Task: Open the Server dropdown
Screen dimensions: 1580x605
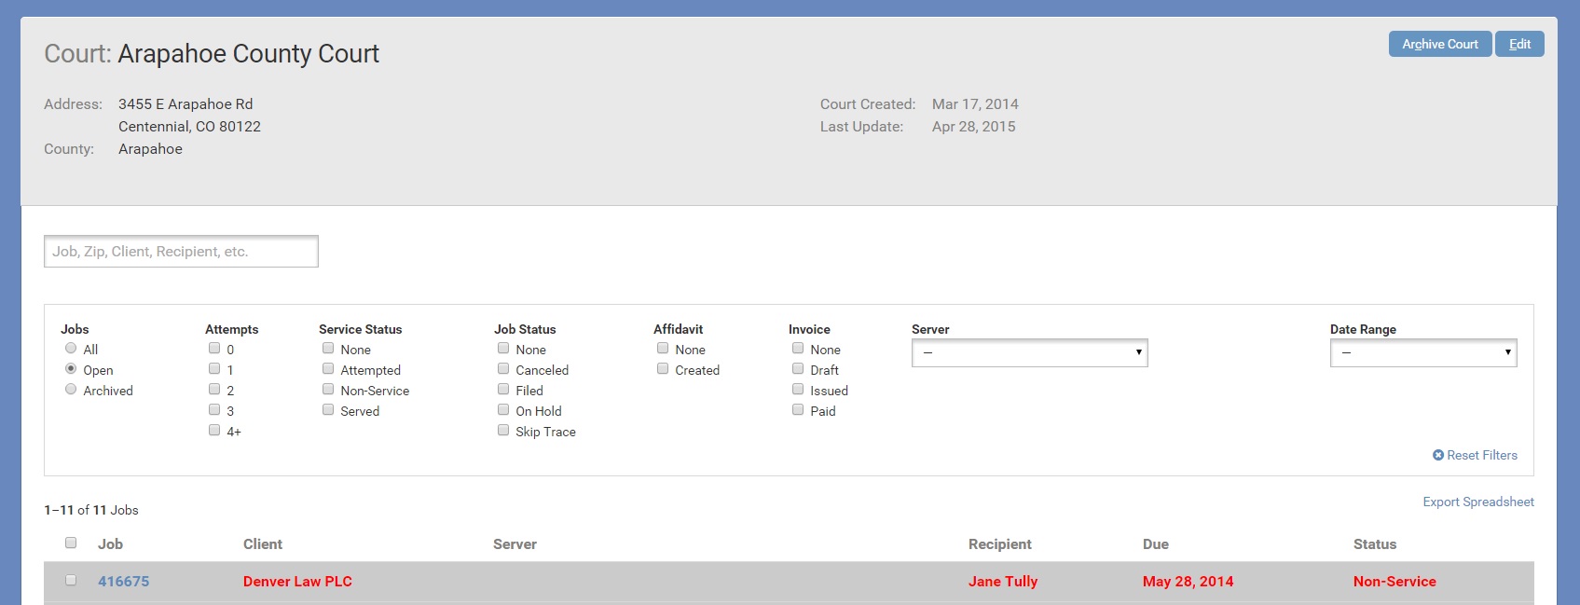Action: pyautogui.click(x=1029, y=352)
